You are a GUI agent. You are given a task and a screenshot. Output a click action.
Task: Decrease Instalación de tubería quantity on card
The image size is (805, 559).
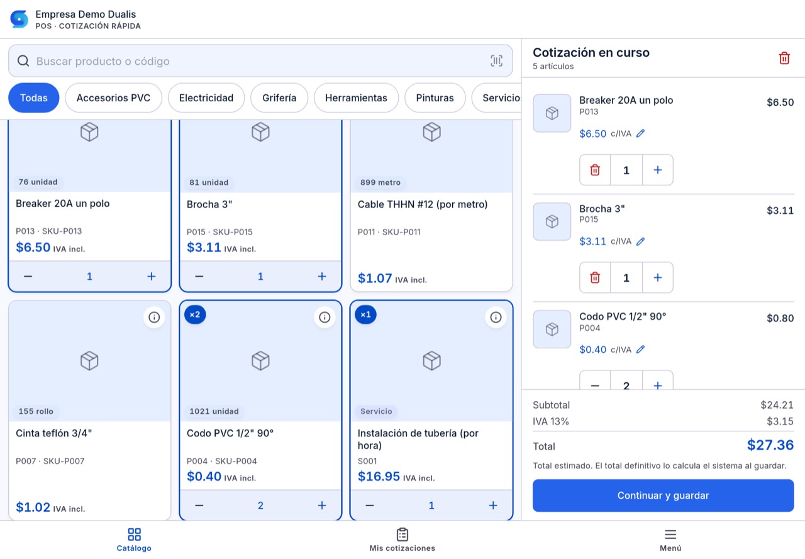pos(370,506)
